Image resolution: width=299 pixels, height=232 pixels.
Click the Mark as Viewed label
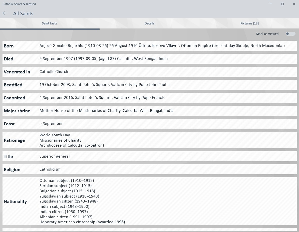(267, 34)
